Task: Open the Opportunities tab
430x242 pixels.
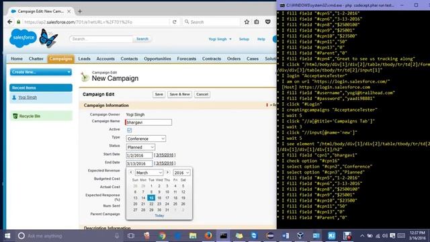Action: tap(157, 58)
